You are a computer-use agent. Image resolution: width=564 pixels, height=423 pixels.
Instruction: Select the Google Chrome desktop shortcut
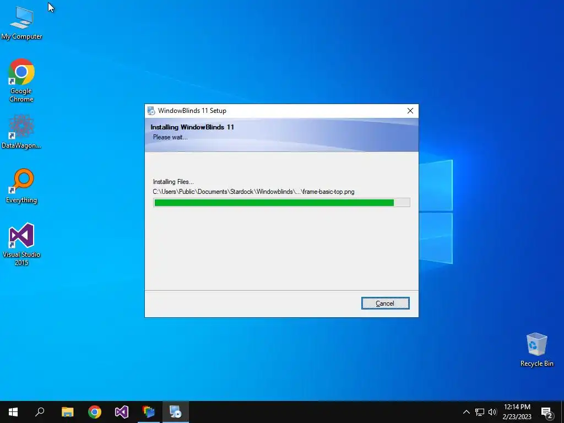[21, 80]
